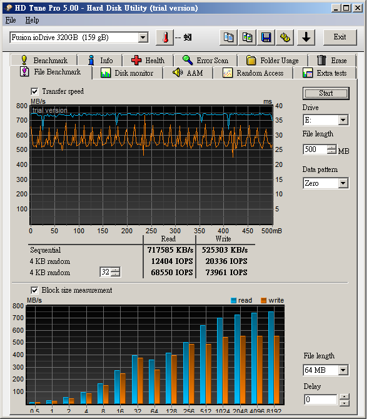Screen dimensions: 384x419
Task: Select the File Benchmark tab
Action: click(x=51, y=72)
